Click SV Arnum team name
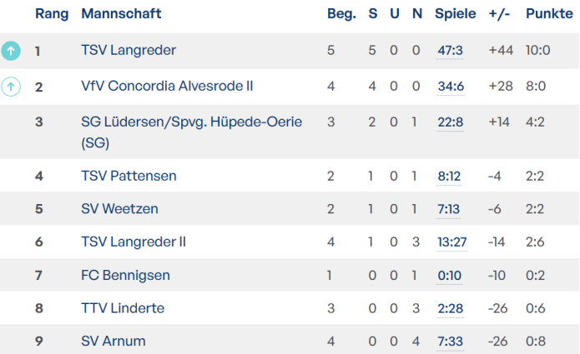580x354 pixels. [x=113, y=341]
